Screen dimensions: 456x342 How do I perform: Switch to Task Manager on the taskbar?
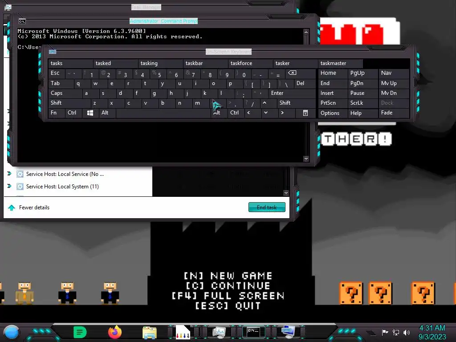pyautogui.click(x=219, y=332)
